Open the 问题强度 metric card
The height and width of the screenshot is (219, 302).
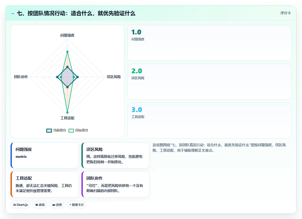45,155
